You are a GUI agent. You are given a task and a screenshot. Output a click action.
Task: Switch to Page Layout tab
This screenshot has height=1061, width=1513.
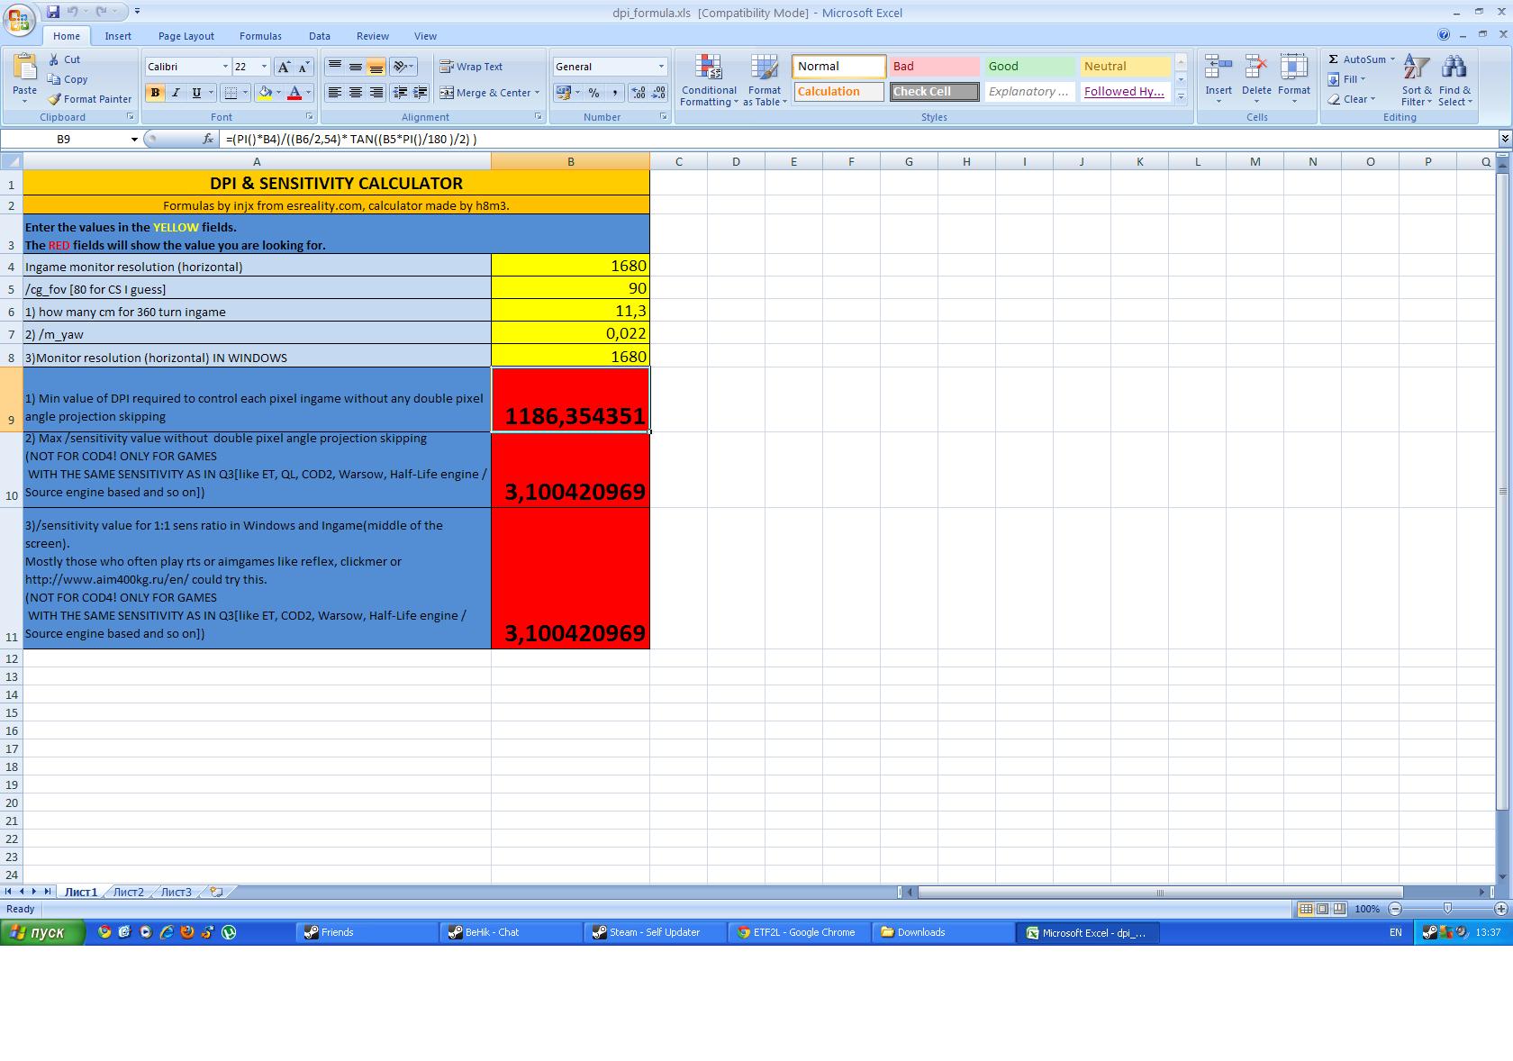pyautogui.click(x=186, y=36)
